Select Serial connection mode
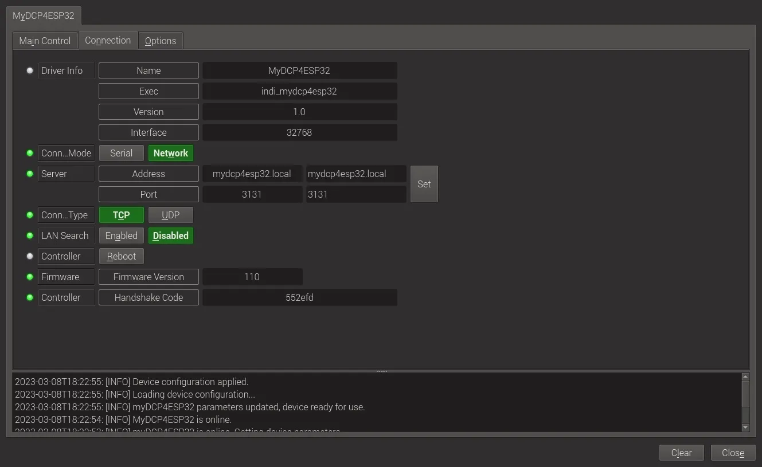This screenshot has height=467, width=762. pyautogui.click(x=122, y=153)
